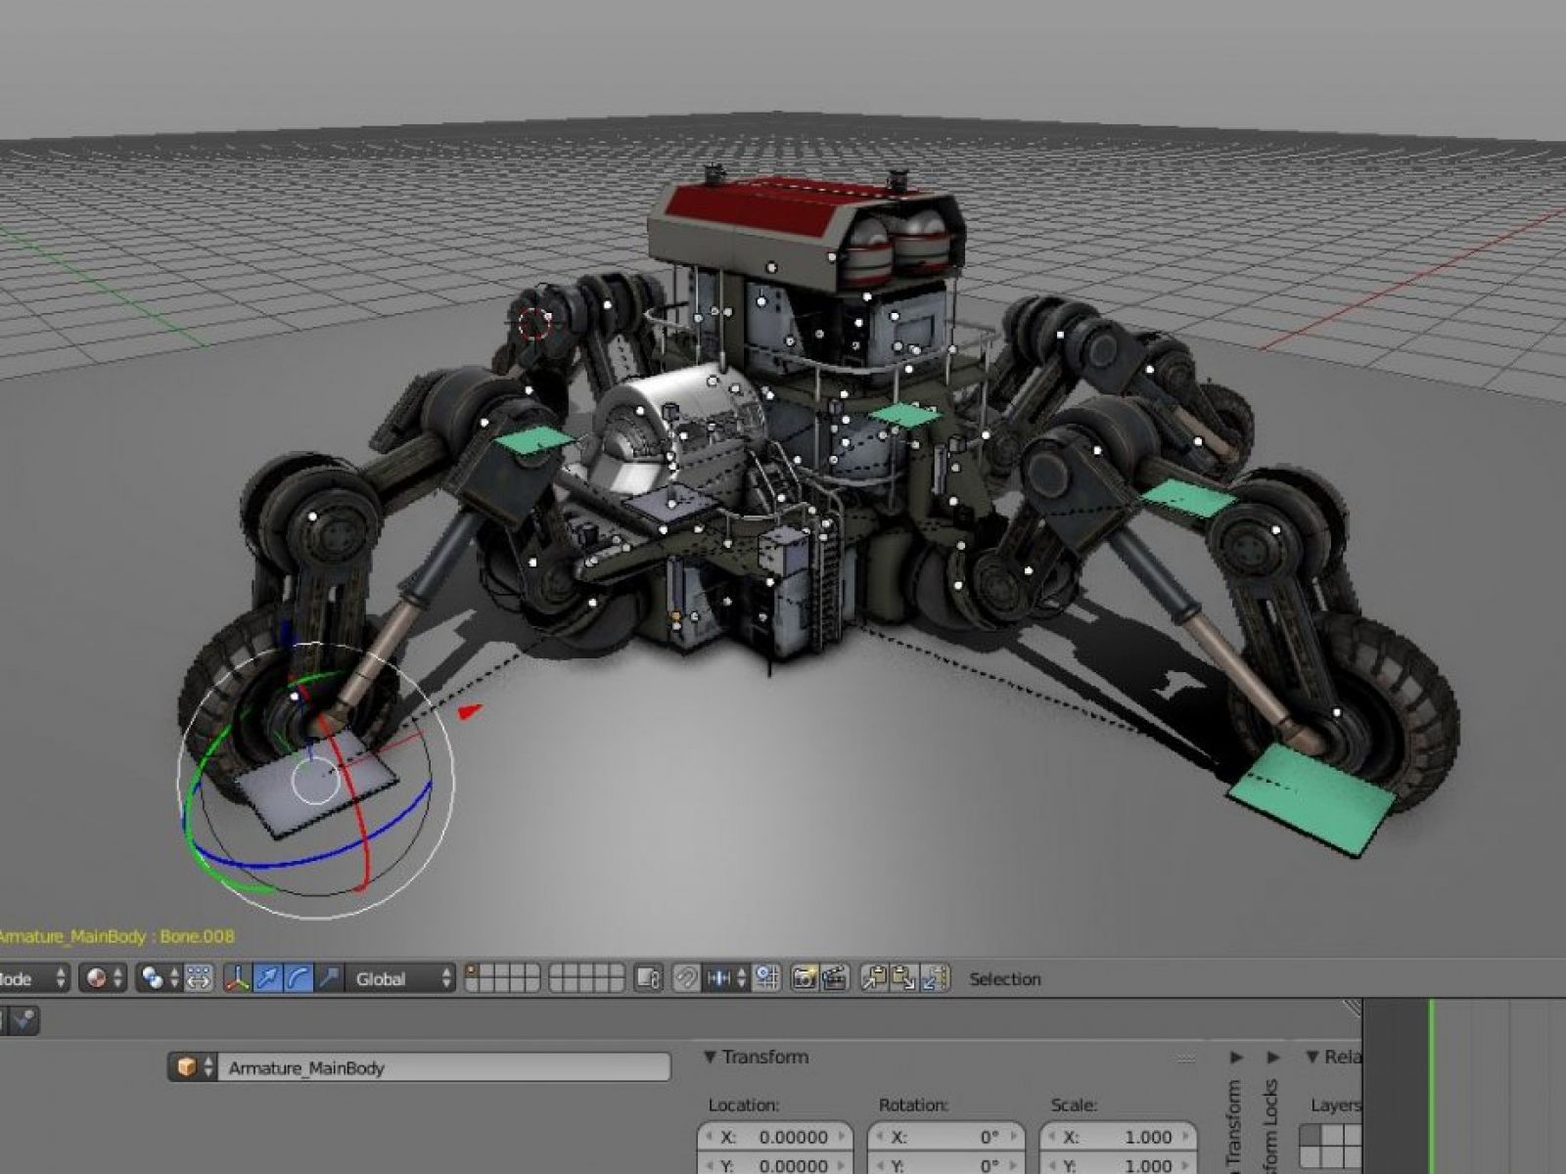1566x1174 pixels.
Task: Toggle lock camera and layers to scene
Action: pos(648,977)
